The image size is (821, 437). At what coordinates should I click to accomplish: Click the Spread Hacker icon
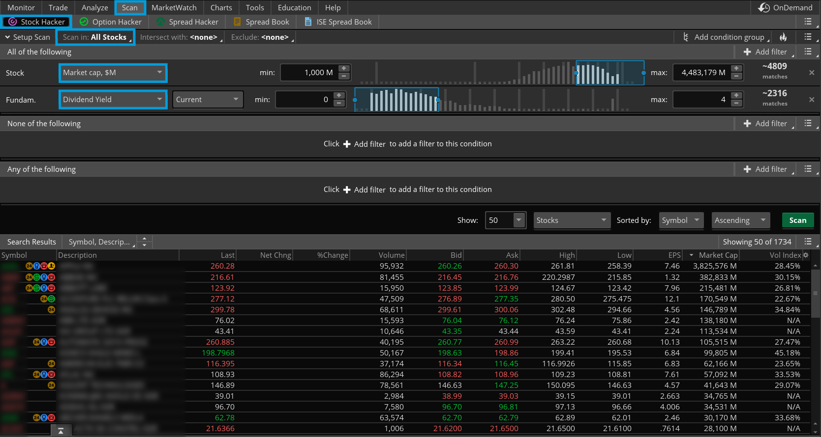point(160,22)
